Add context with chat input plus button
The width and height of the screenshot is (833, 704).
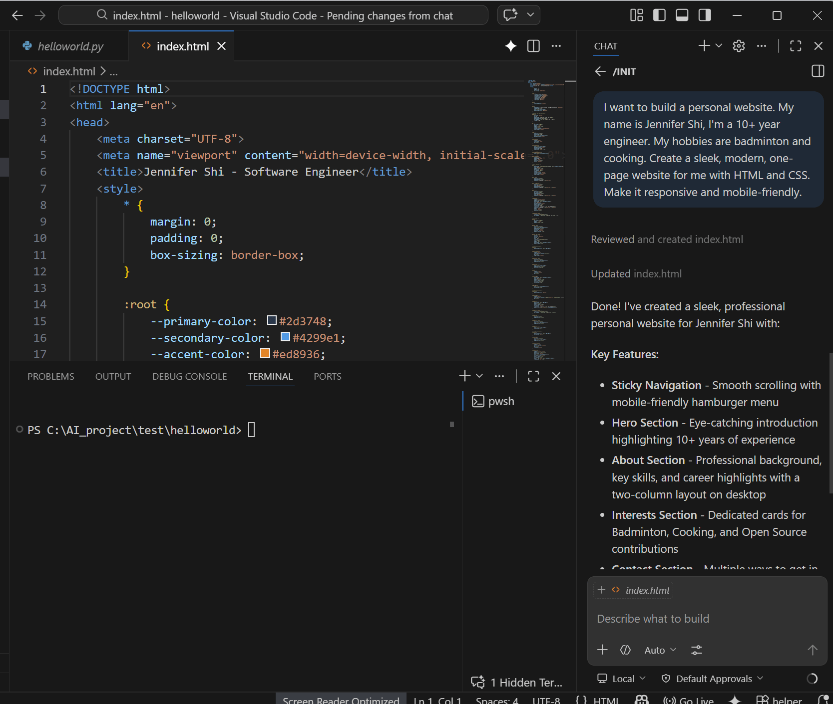[x=602, y=650]
